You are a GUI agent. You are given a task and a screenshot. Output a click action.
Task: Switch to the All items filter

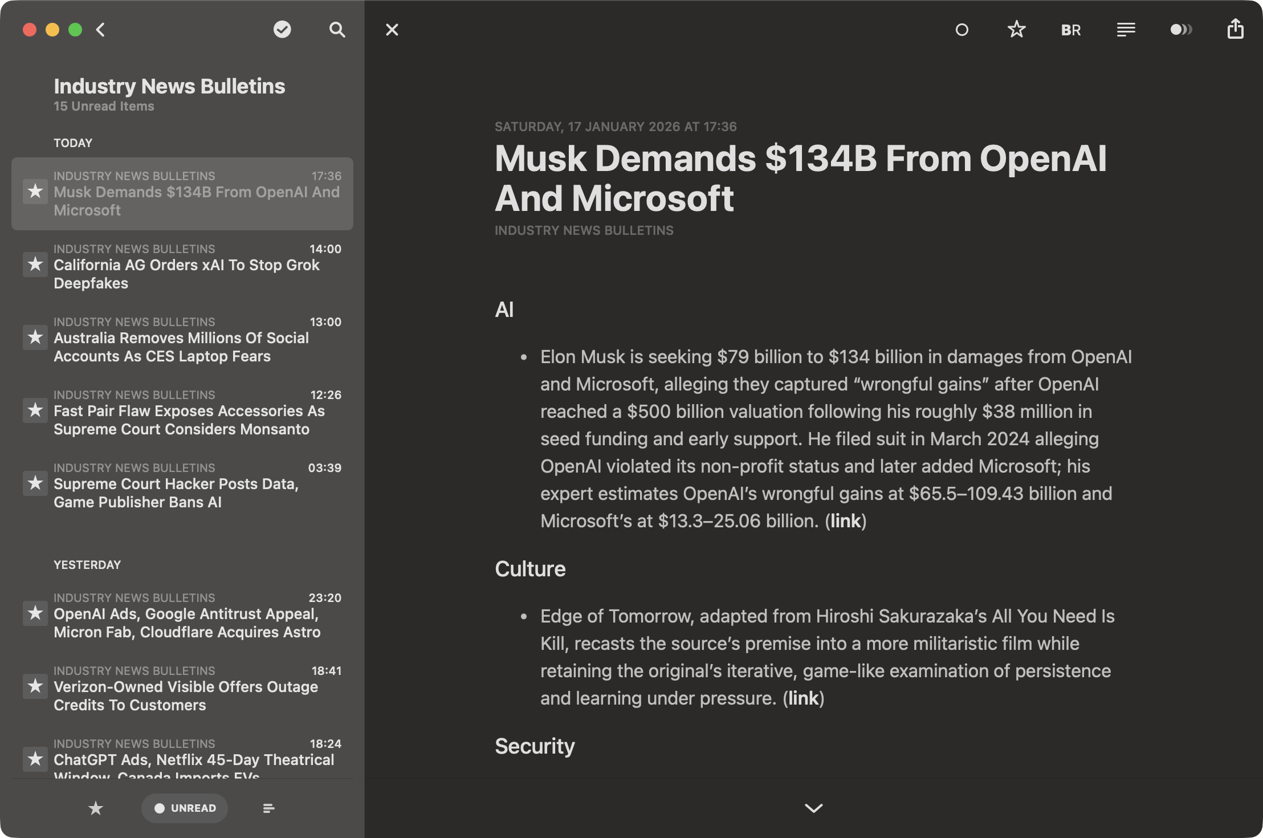(269, 808)
